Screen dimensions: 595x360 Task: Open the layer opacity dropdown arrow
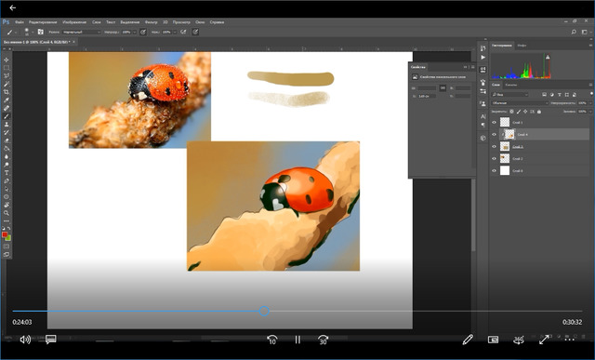pos(590,103)
